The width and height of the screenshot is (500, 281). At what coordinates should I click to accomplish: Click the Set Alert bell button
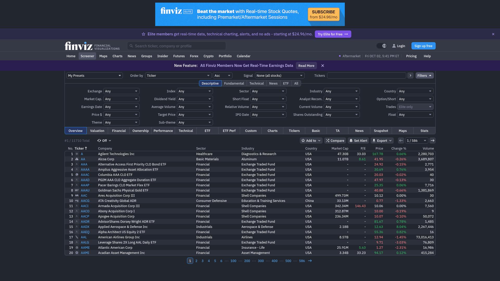tap(358, 140)
